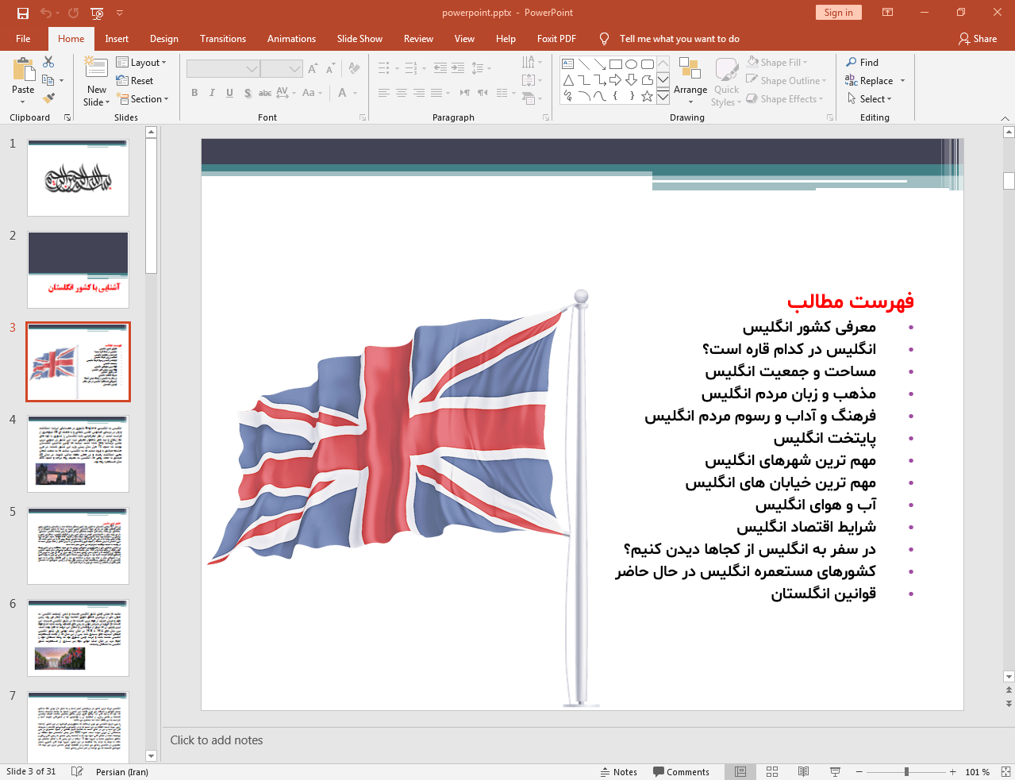Open the font size combo box
The width and height of the screenshot is (1015, 780).
point(282,69)
